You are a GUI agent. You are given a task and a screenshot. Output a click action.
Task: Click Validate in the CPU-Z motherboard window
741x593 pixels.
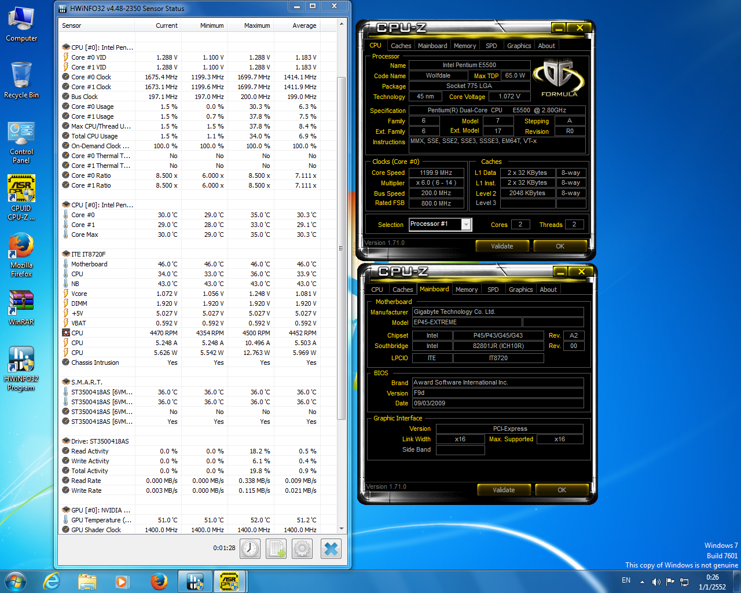click(504, 490)
